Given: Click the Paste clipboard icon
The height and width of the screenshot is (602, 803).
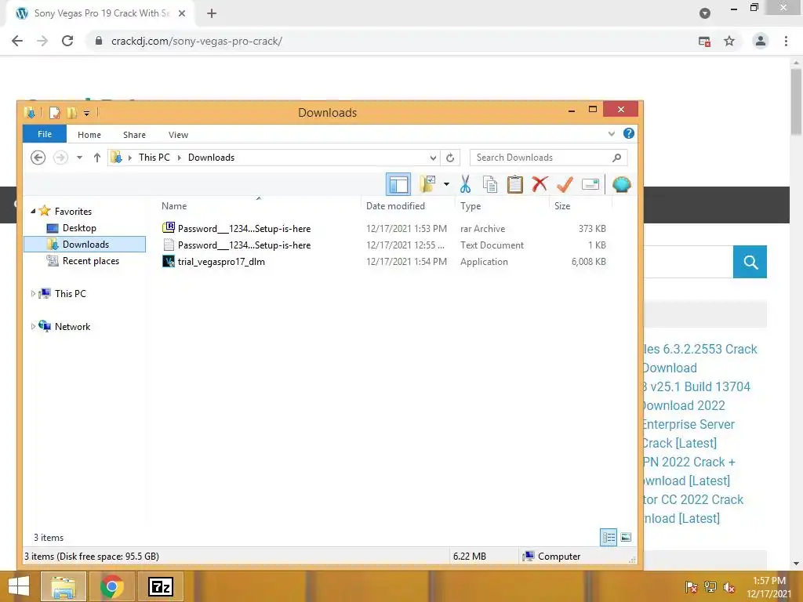Looking at the screenshot, I should 514,184.
